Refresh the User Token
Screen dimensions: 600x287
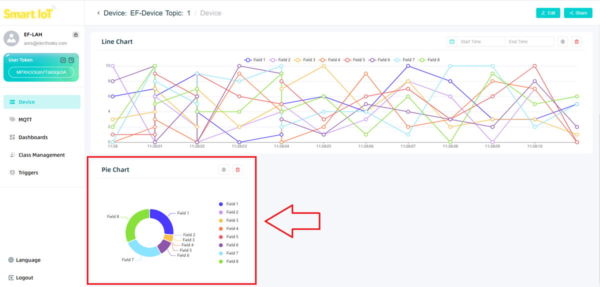[63, 60]
